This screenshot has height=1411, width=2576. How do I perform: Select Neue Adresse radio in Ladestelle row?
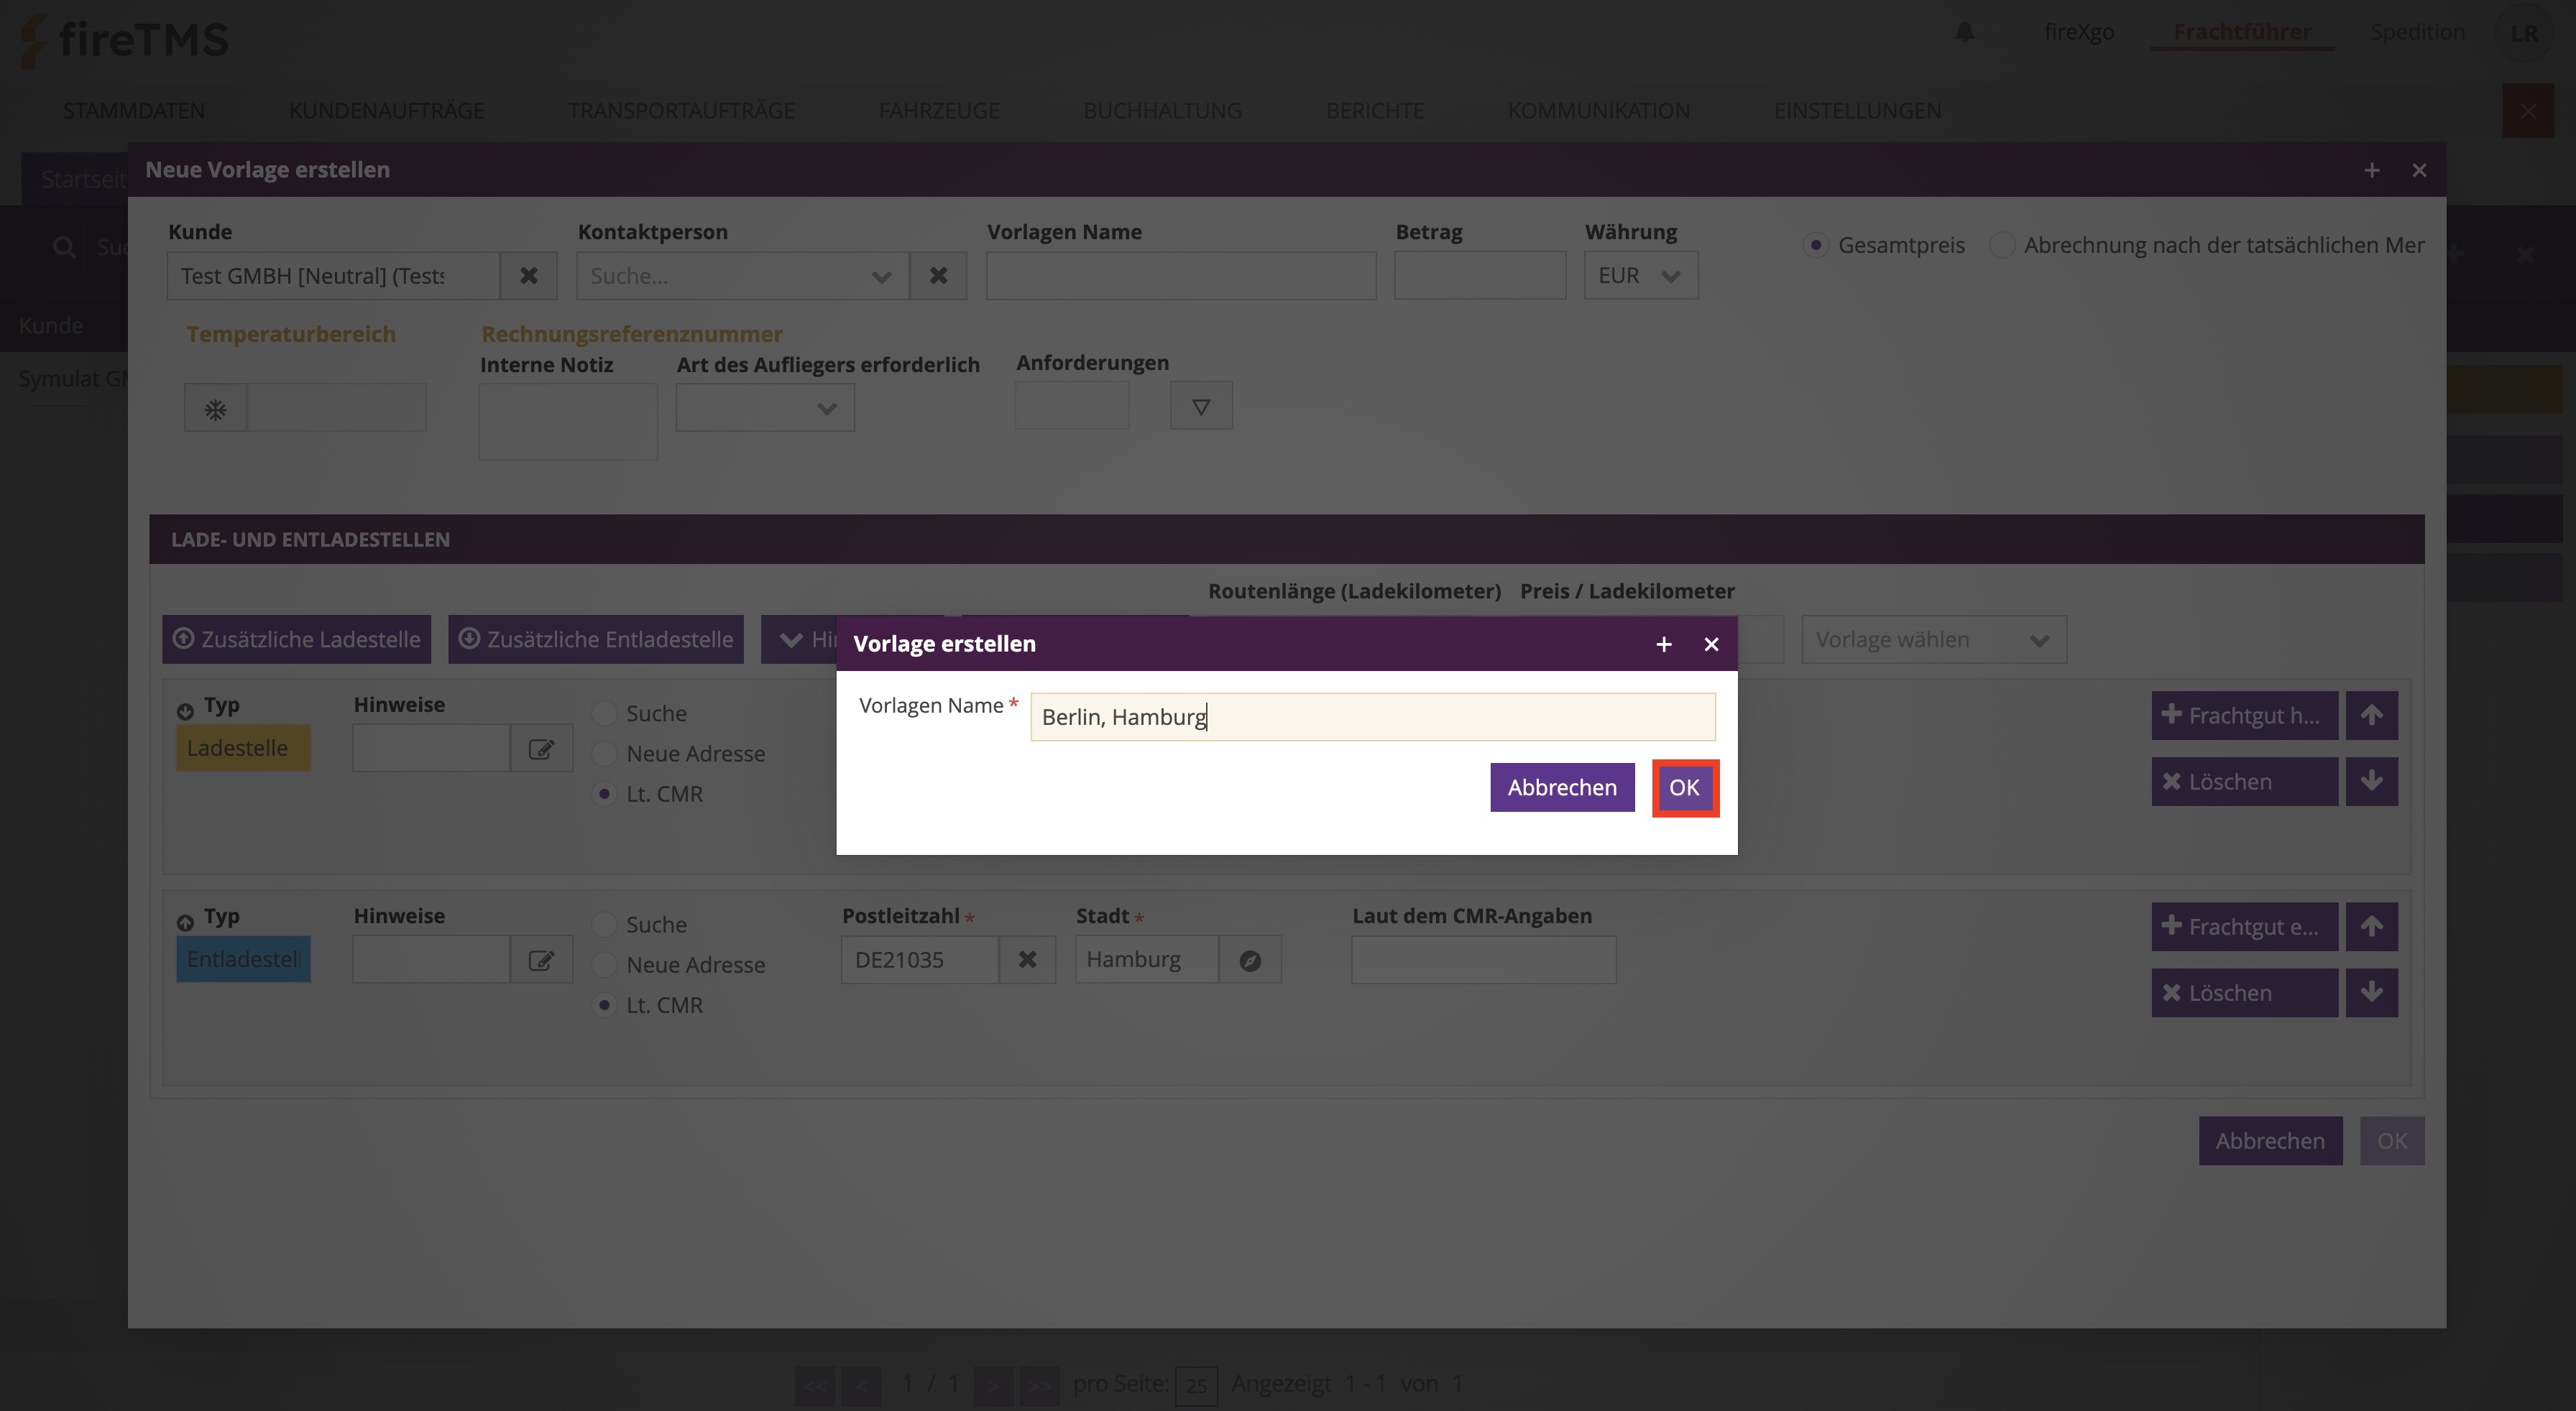click(x=604, y=754)
